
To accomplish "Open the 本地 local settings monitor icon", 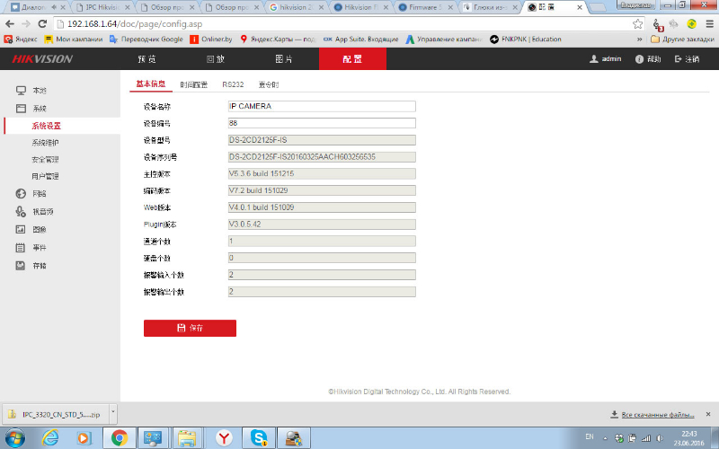I will pos(21,91).
